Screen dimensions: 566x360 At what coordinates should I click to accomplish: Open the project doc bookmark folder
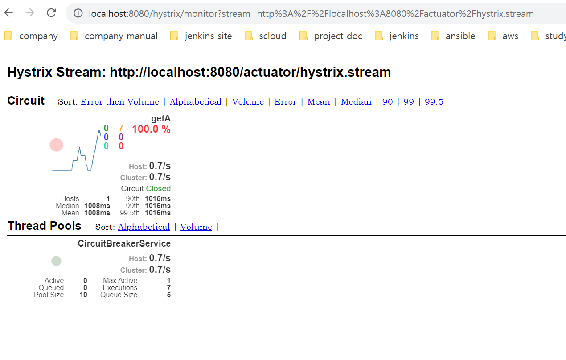[x=331, y=36]
